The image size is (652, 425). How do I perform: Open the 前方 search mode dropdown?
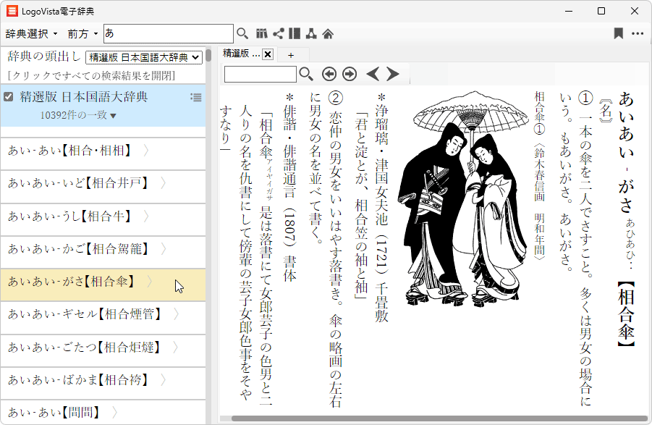tap(82, 33)
